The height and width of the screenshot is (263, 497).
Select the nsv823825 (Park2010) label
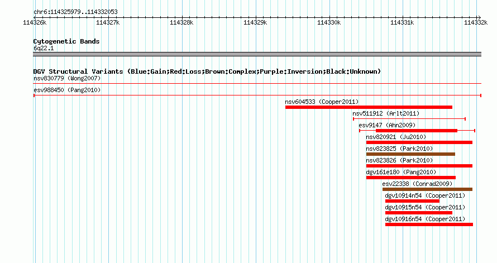pyautogui.click(x=399, y=149)
